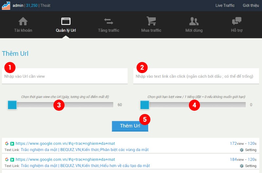Open the Tăng traffic arrows icon
262x173 pixels.
pos(109,21)
